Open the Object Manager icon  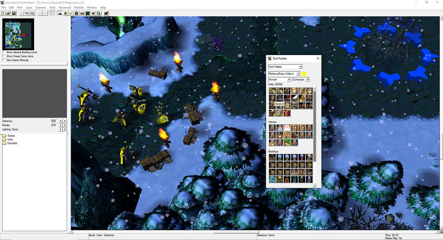click(93, 13)
